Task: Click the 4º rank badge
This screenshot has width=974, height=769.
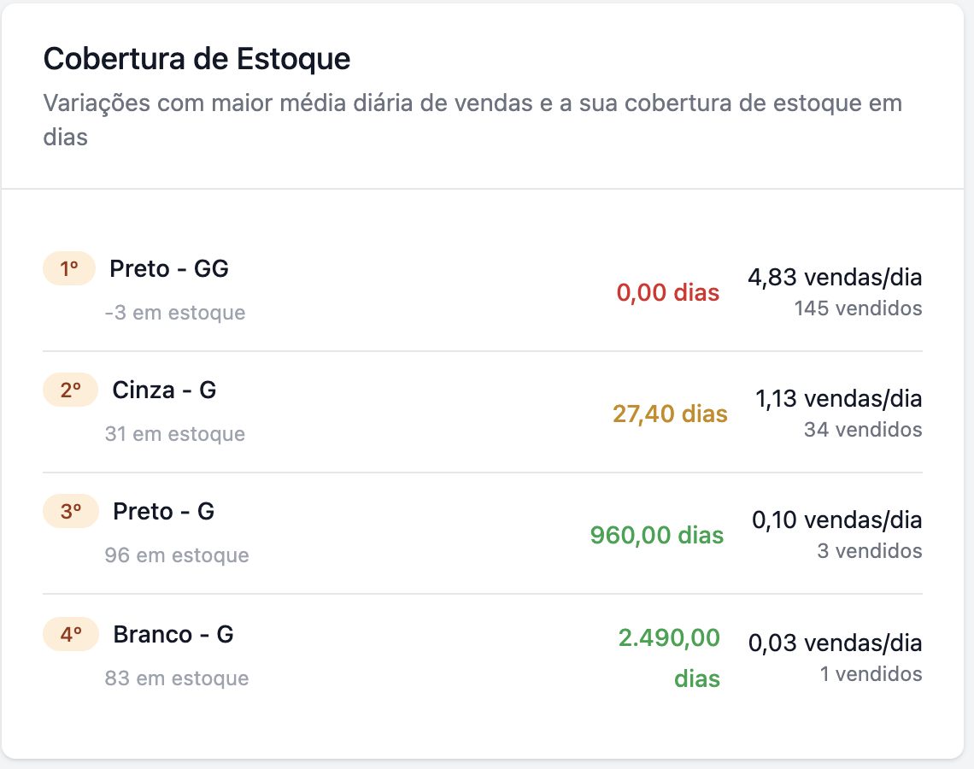Action: click(x=70, y=635)
